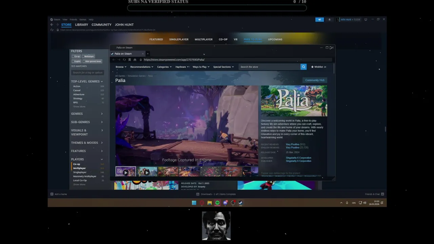
Task: Open File Explorer from taskbar
Action: [210, 203]
